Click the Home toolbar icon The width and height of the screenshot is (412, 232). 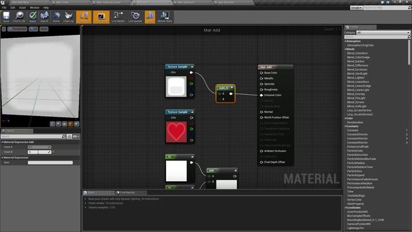click(x=56, y=17)
